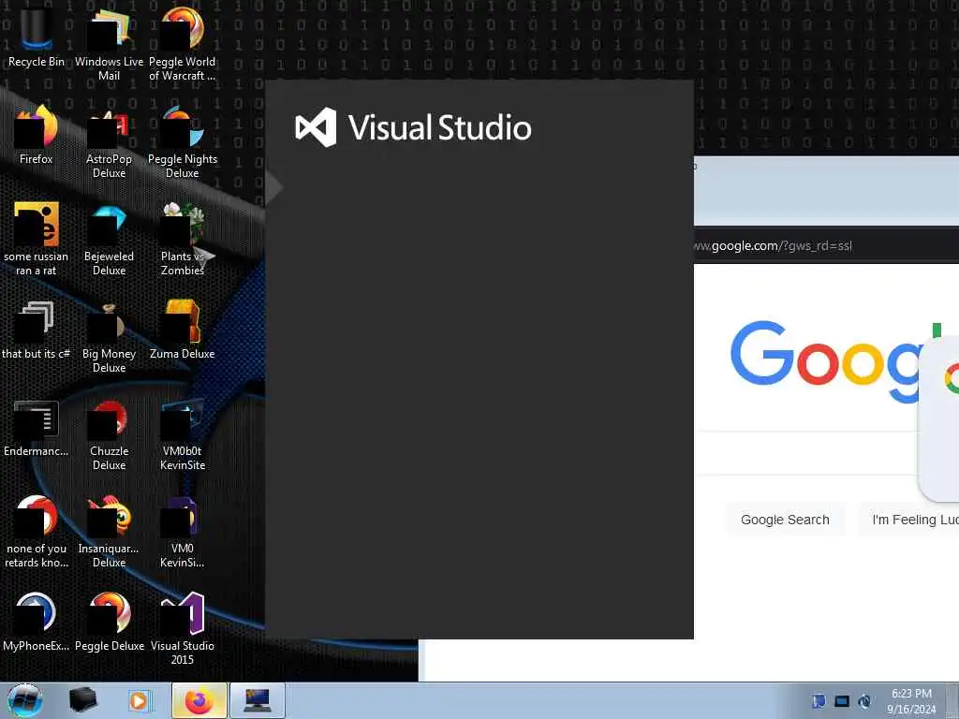Select MyPhoneEx... desktop icon

tap(37, 622)
